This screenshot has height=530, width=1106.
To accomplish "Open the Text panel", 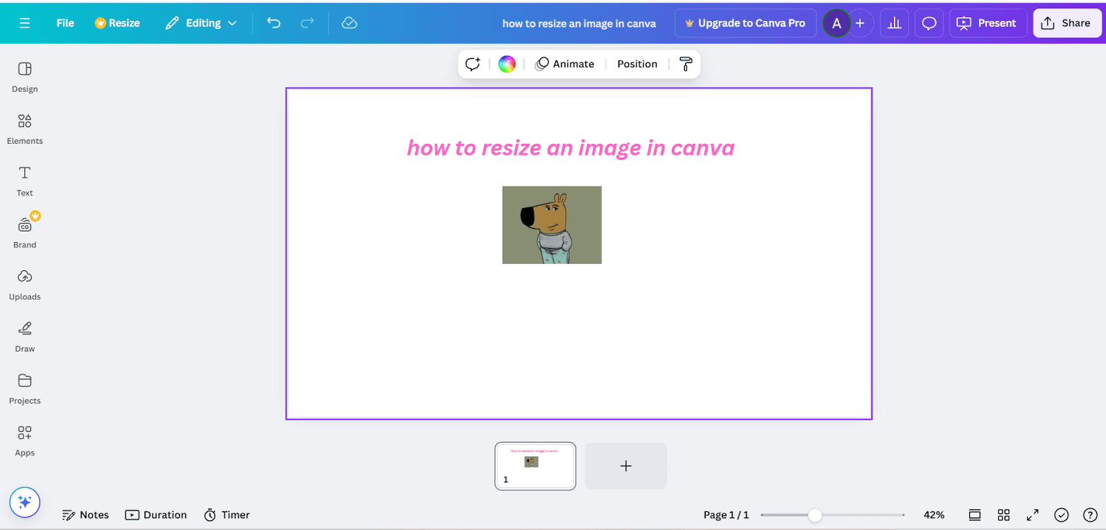I will [25, 181].
